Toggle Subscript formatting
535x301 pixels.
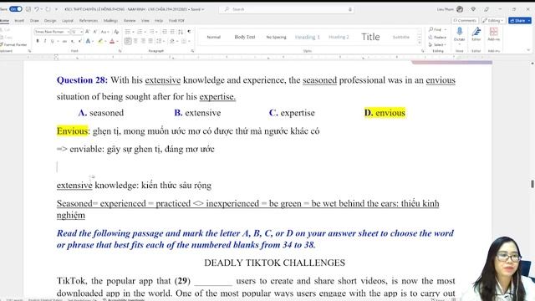click(x=73, y=41)
